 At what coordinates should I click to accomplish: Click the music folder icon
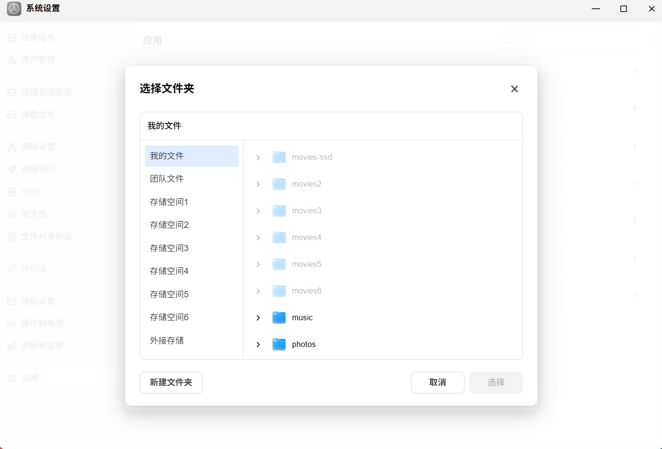pyautogui.click(x=279, y=318)
